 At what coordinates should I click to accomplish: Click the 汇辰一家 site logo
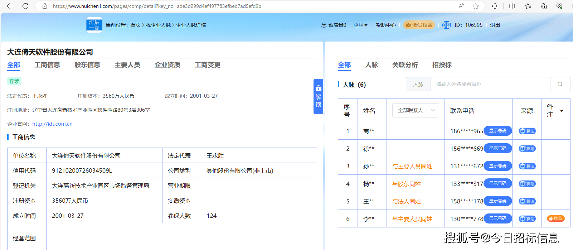(x=94, y=25)
